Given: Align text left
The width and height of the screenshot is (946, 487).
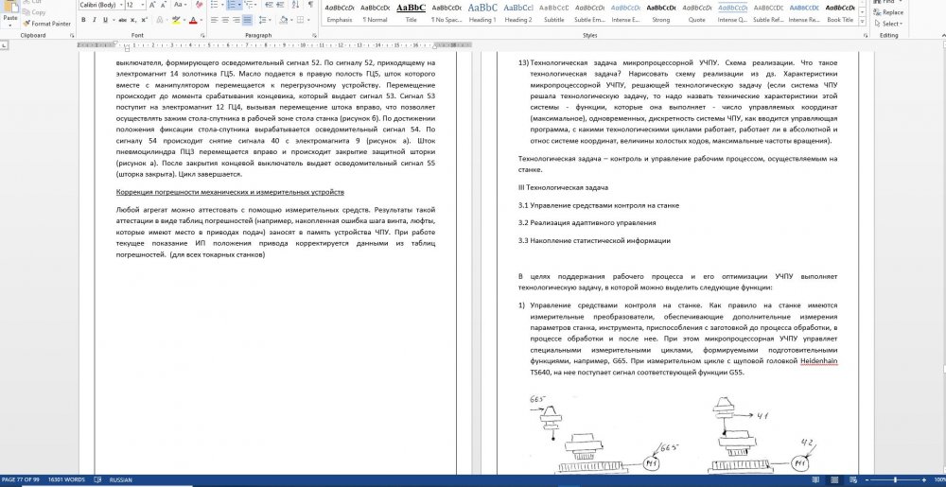Looking at the screenshot, I should pyautogui.click(x=215, y=20).
